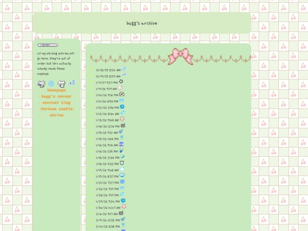
Task: Click the alarm clock icon beside 1/18/26 9:33 PM
Action: 122,163
